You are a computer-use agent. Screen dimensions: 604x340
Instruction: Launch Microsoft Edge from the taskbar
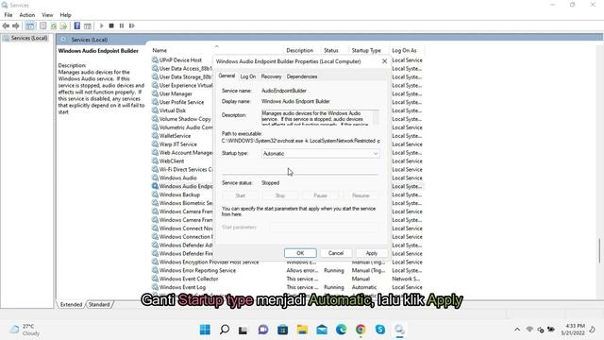(x=341, y=330)
